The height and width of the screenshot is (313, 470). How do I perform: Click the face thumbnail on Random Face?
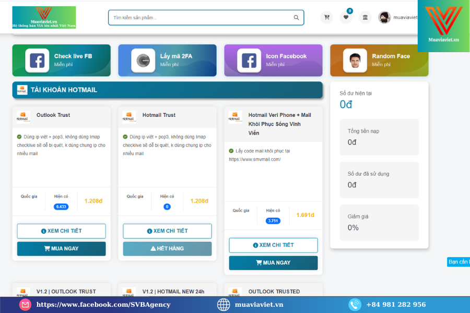[x=355, y=61]
